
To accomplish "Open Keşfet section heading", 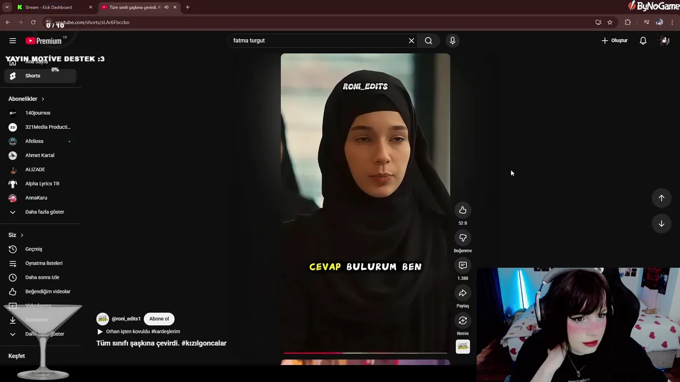I will (x=16, y=356).
